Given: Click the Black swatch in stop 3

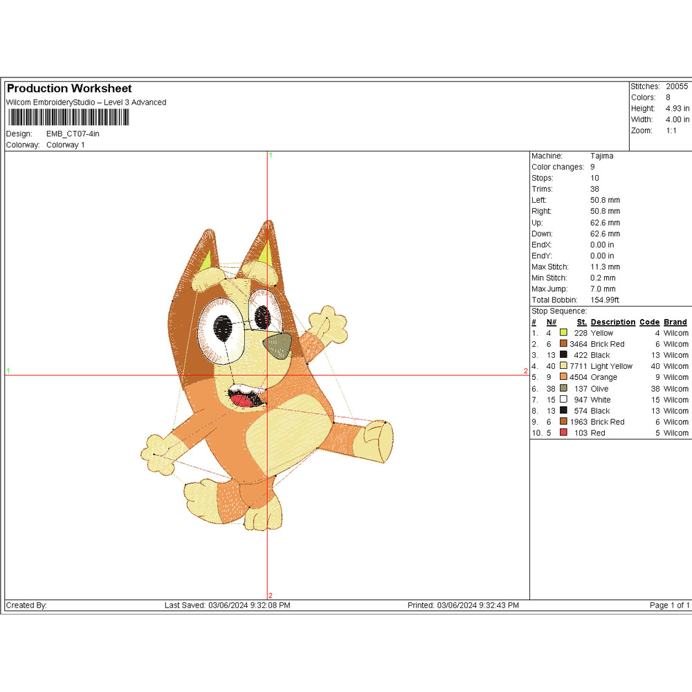Looking at the screenshot, I should click(x=563, y=355).
